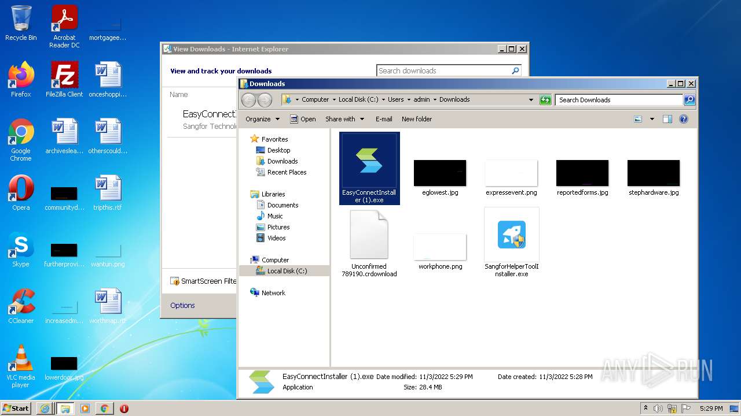Open Internet Explorer from taskbar

pos(45,408)
